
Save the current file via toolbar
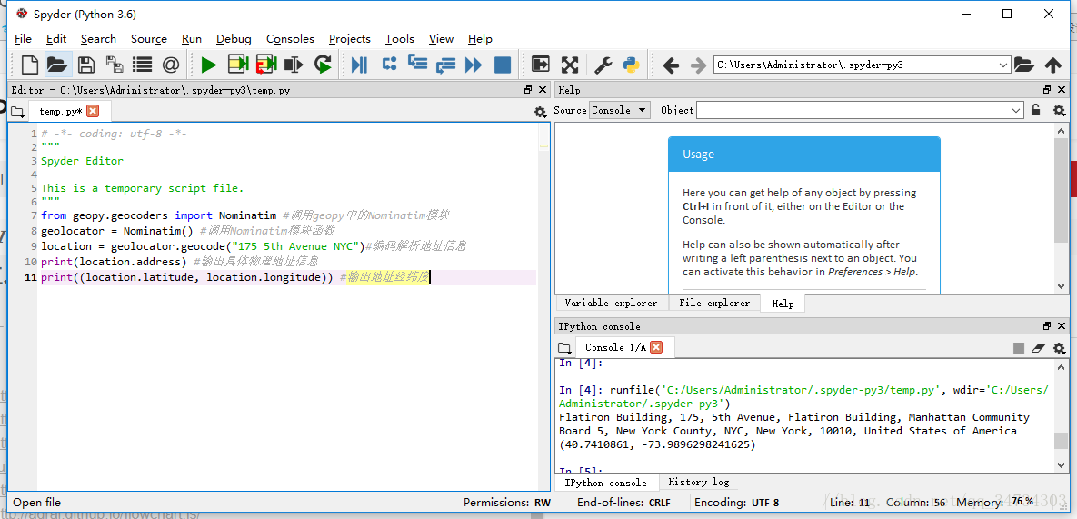tap(85, 65)
